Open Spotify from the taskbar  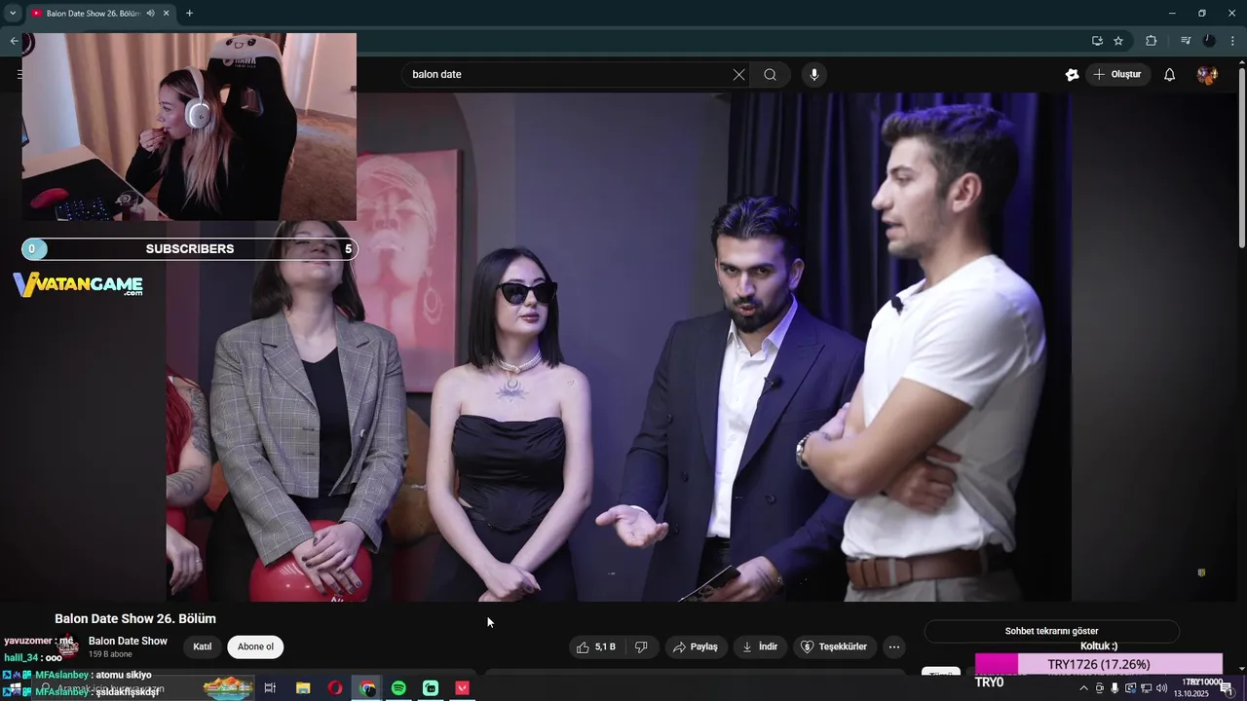pos(398,688)
